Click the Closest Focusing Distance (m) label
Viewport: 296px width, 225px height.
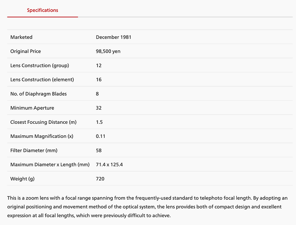pos(45,122)
